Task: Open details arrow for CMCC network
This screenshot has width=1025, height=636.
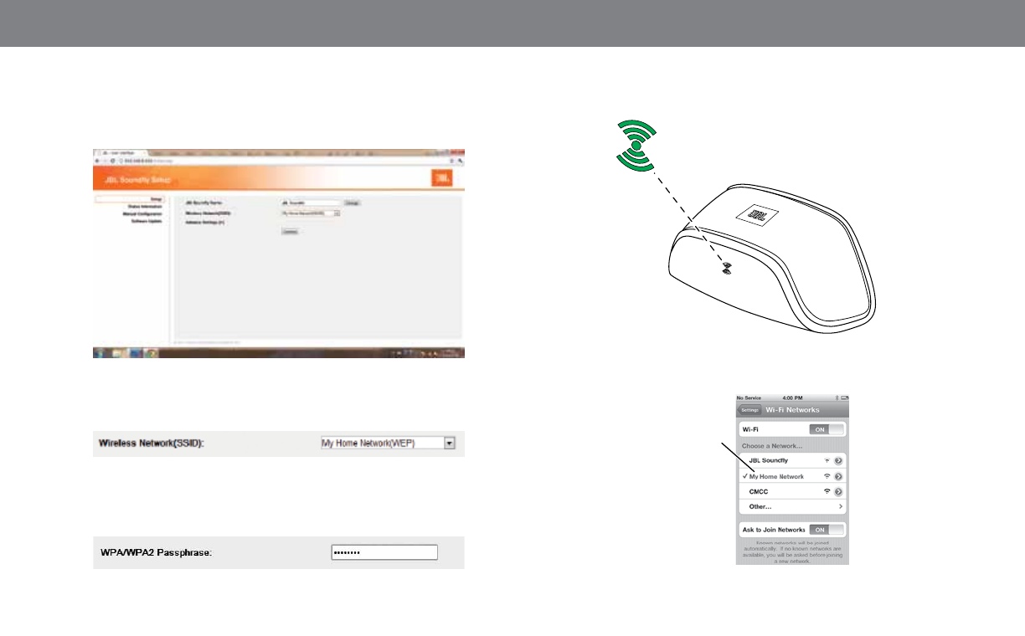Action: click(x=838, y=492)
